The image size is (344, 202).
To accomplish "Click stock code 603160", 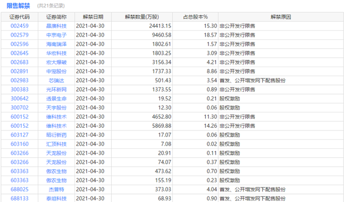I will coord(19,144).
